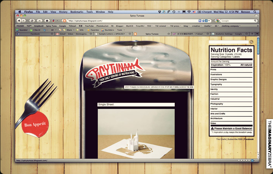Click the 'I like it' thumbs-up
Image resolution: width=273 pixels, height=174 pixels.
pos(36,30)
